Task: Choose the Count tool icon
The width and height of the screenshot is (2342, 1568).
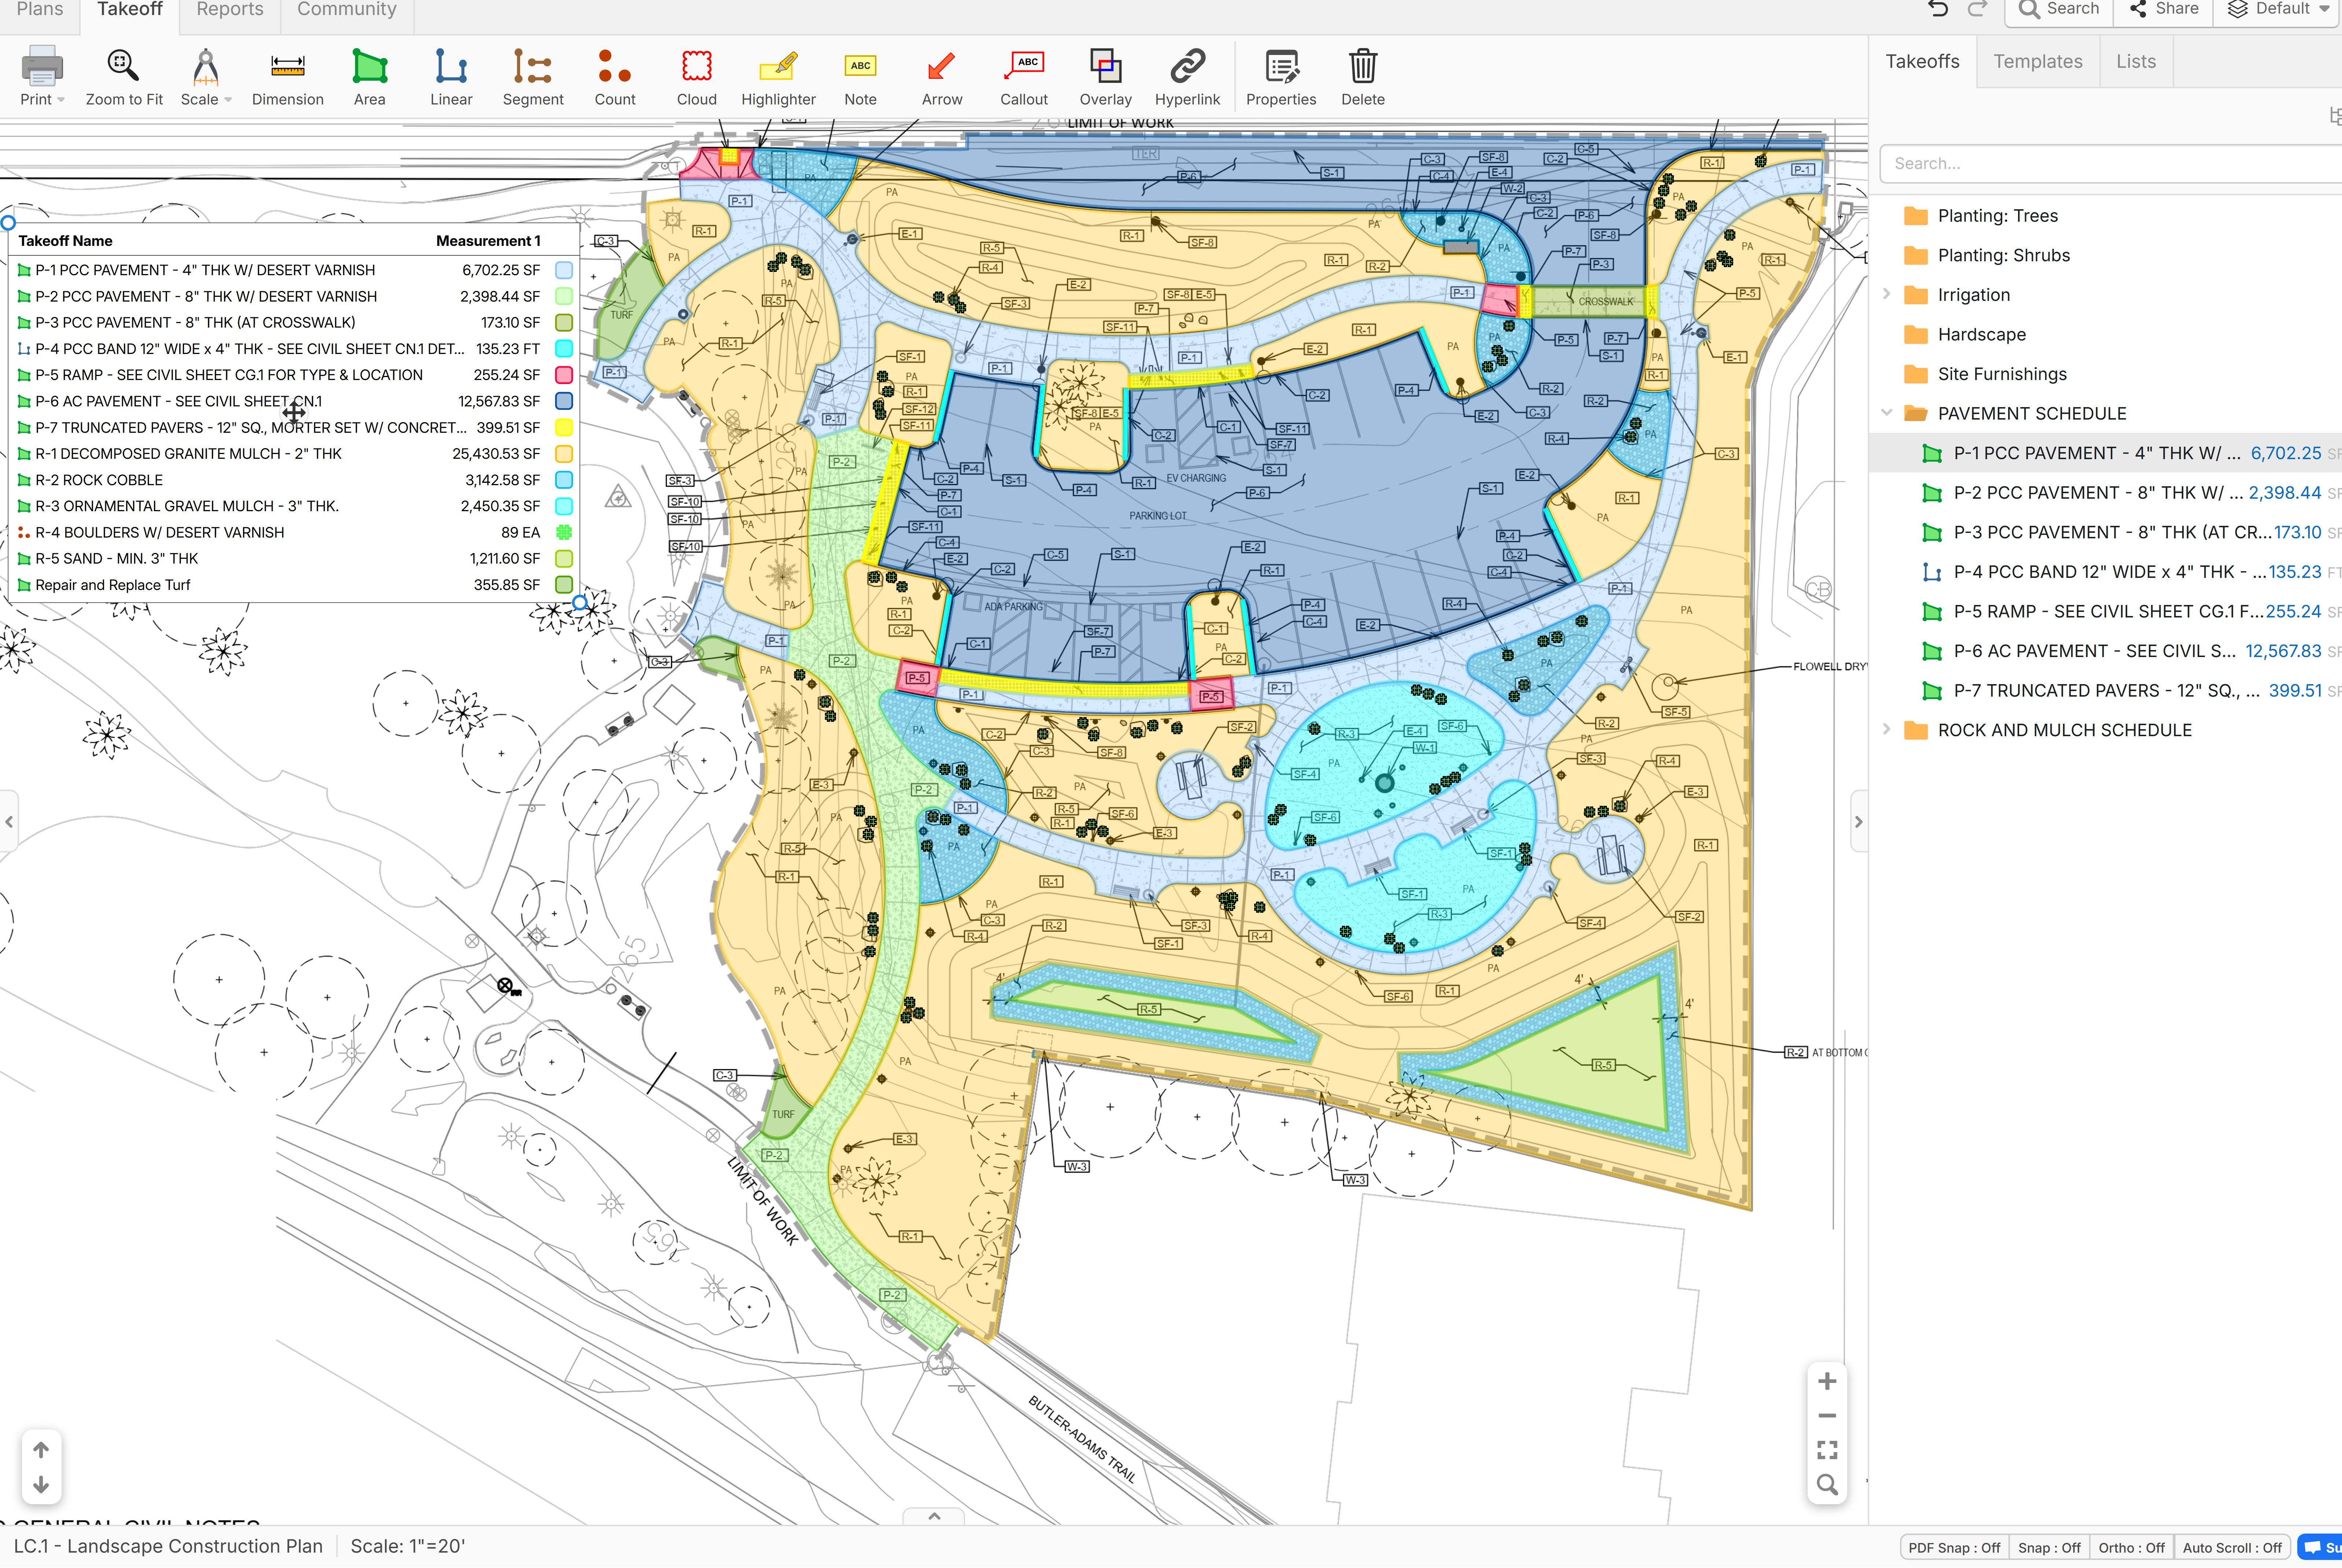Action: point(614,77)
